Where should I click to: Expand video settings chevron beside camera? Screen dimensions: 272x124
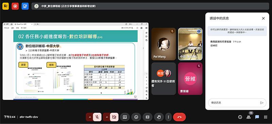[x=106, y=117]
